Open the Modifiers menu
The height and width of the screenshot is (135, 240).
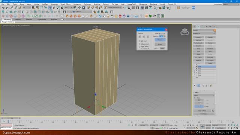pos(45,4)
